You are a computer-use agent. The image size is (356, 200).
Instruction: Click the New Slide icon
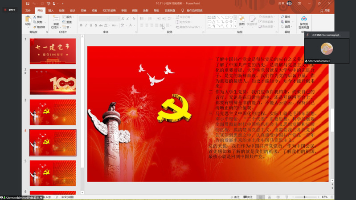click(56, 19)
